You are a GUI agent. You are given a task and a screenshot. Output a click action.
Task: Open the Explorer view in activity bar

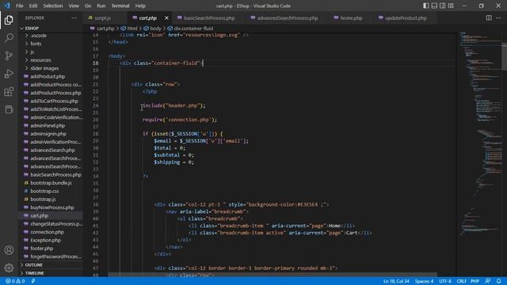point(9,20)
